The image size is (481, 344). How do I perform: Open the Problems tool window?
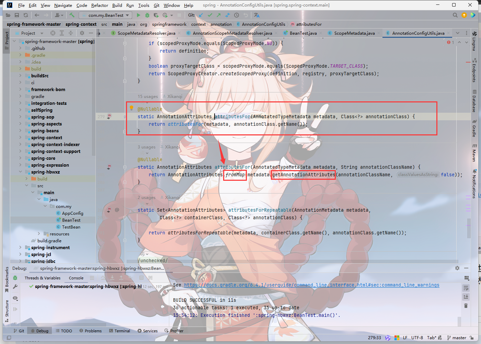91,331
